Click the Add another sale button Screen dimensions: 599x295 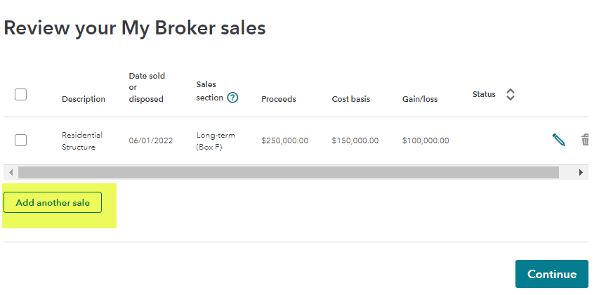[53, 202]
